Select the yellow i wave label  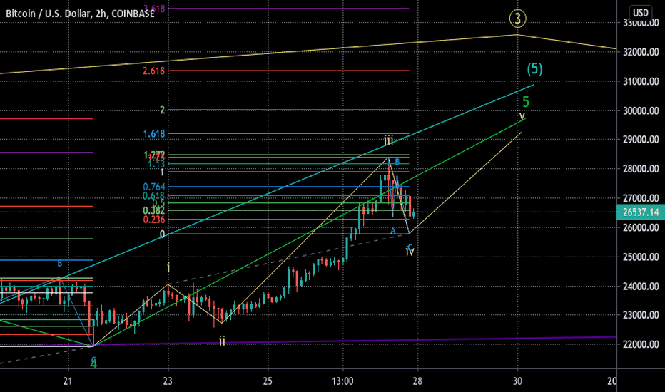pos(168,268)
